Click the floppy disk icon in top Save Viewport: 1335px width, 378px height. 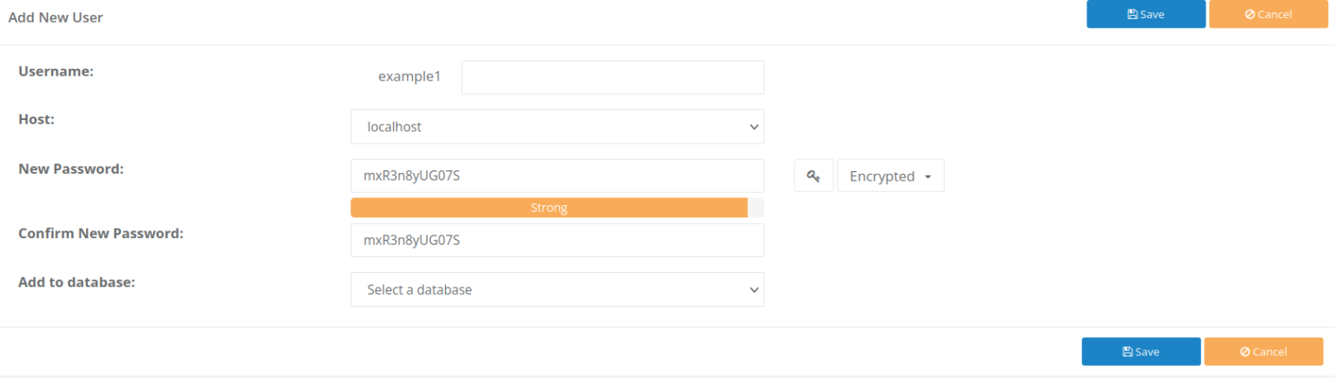(1132, 15)
